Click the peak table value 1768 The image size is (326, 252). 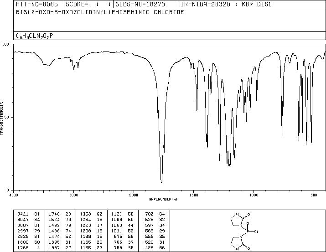coord(23,247)
